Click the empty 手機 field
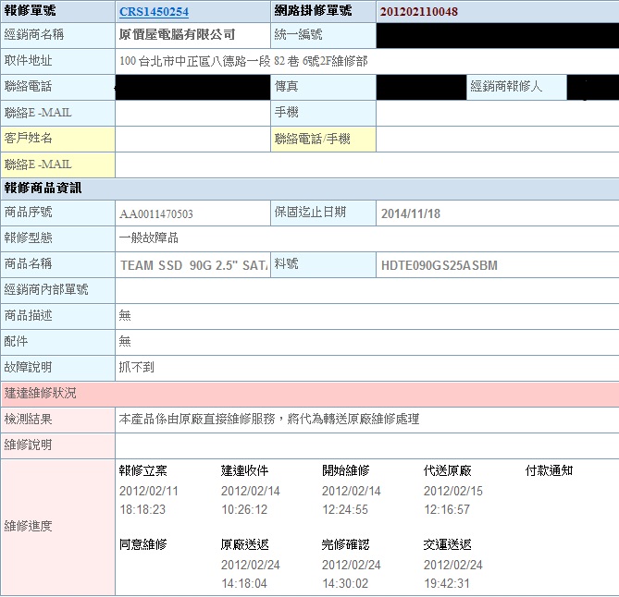Image resolution: width=619 pixels, height=597 pixels. tap(497, 113)
